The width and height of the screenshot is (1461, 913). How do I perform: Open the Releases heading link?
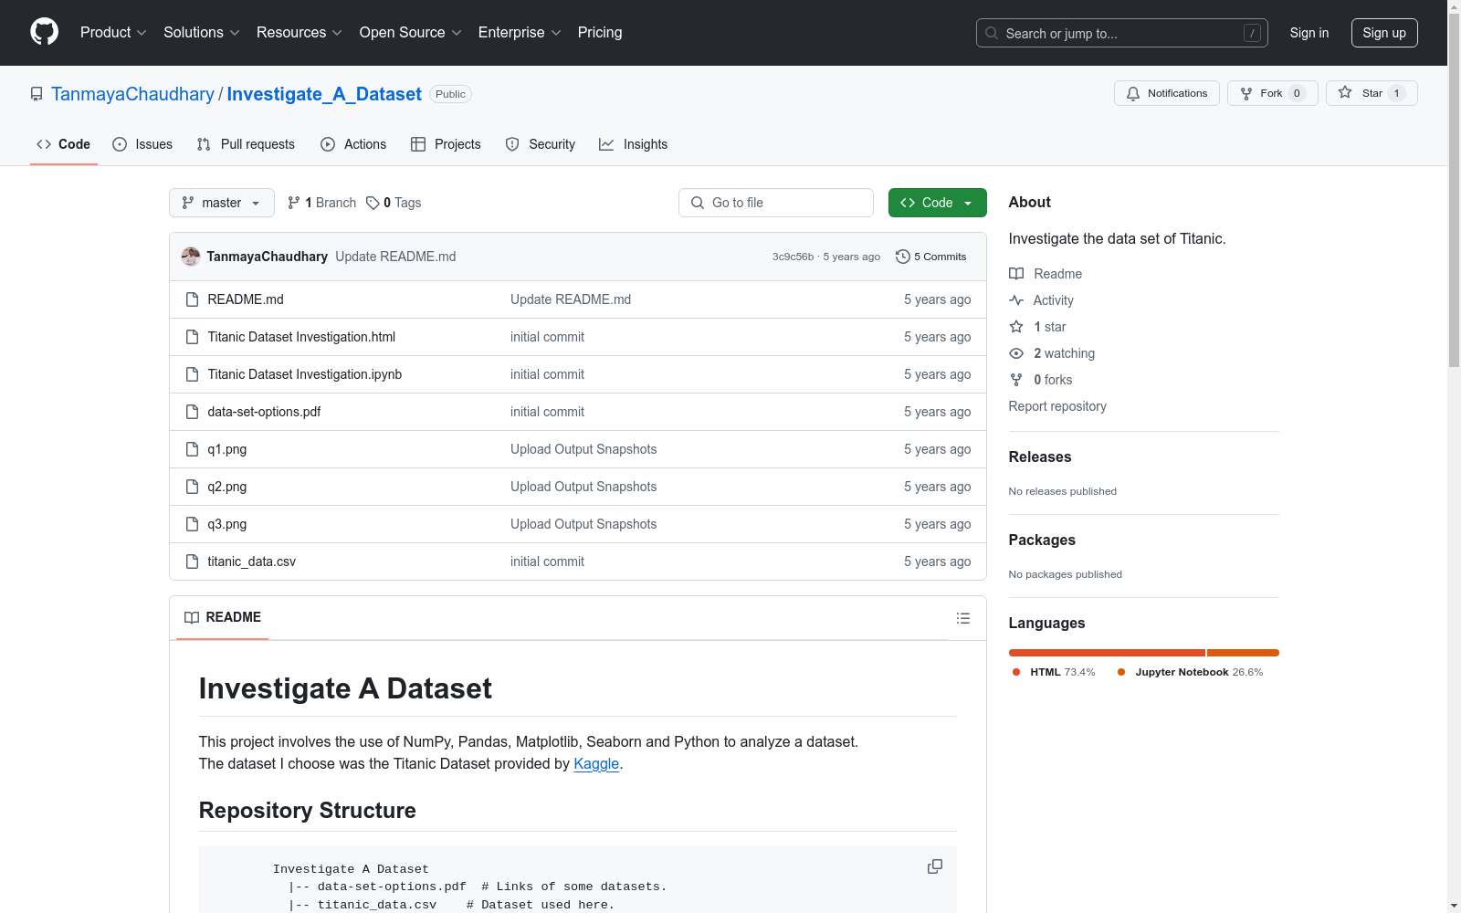pos(1040,456)
